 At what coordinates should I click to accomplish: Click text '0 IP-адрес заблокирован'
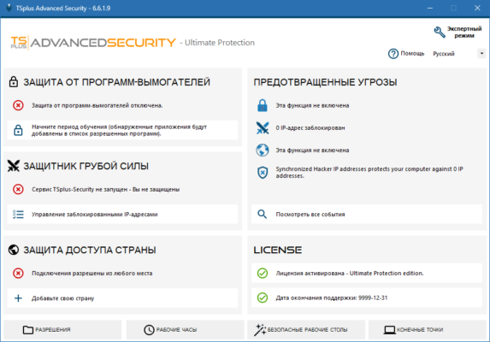pos(310,127)
